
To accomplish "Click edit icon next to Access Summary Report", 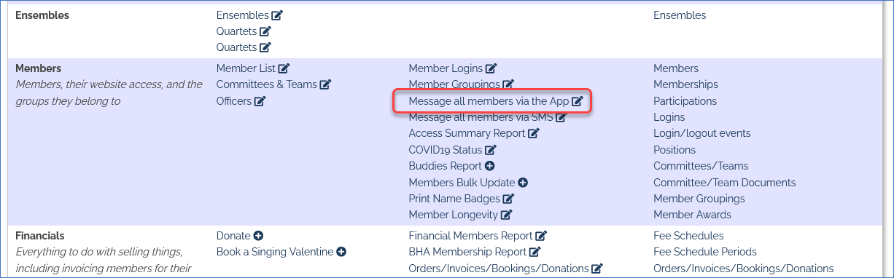I will point(534,133).
